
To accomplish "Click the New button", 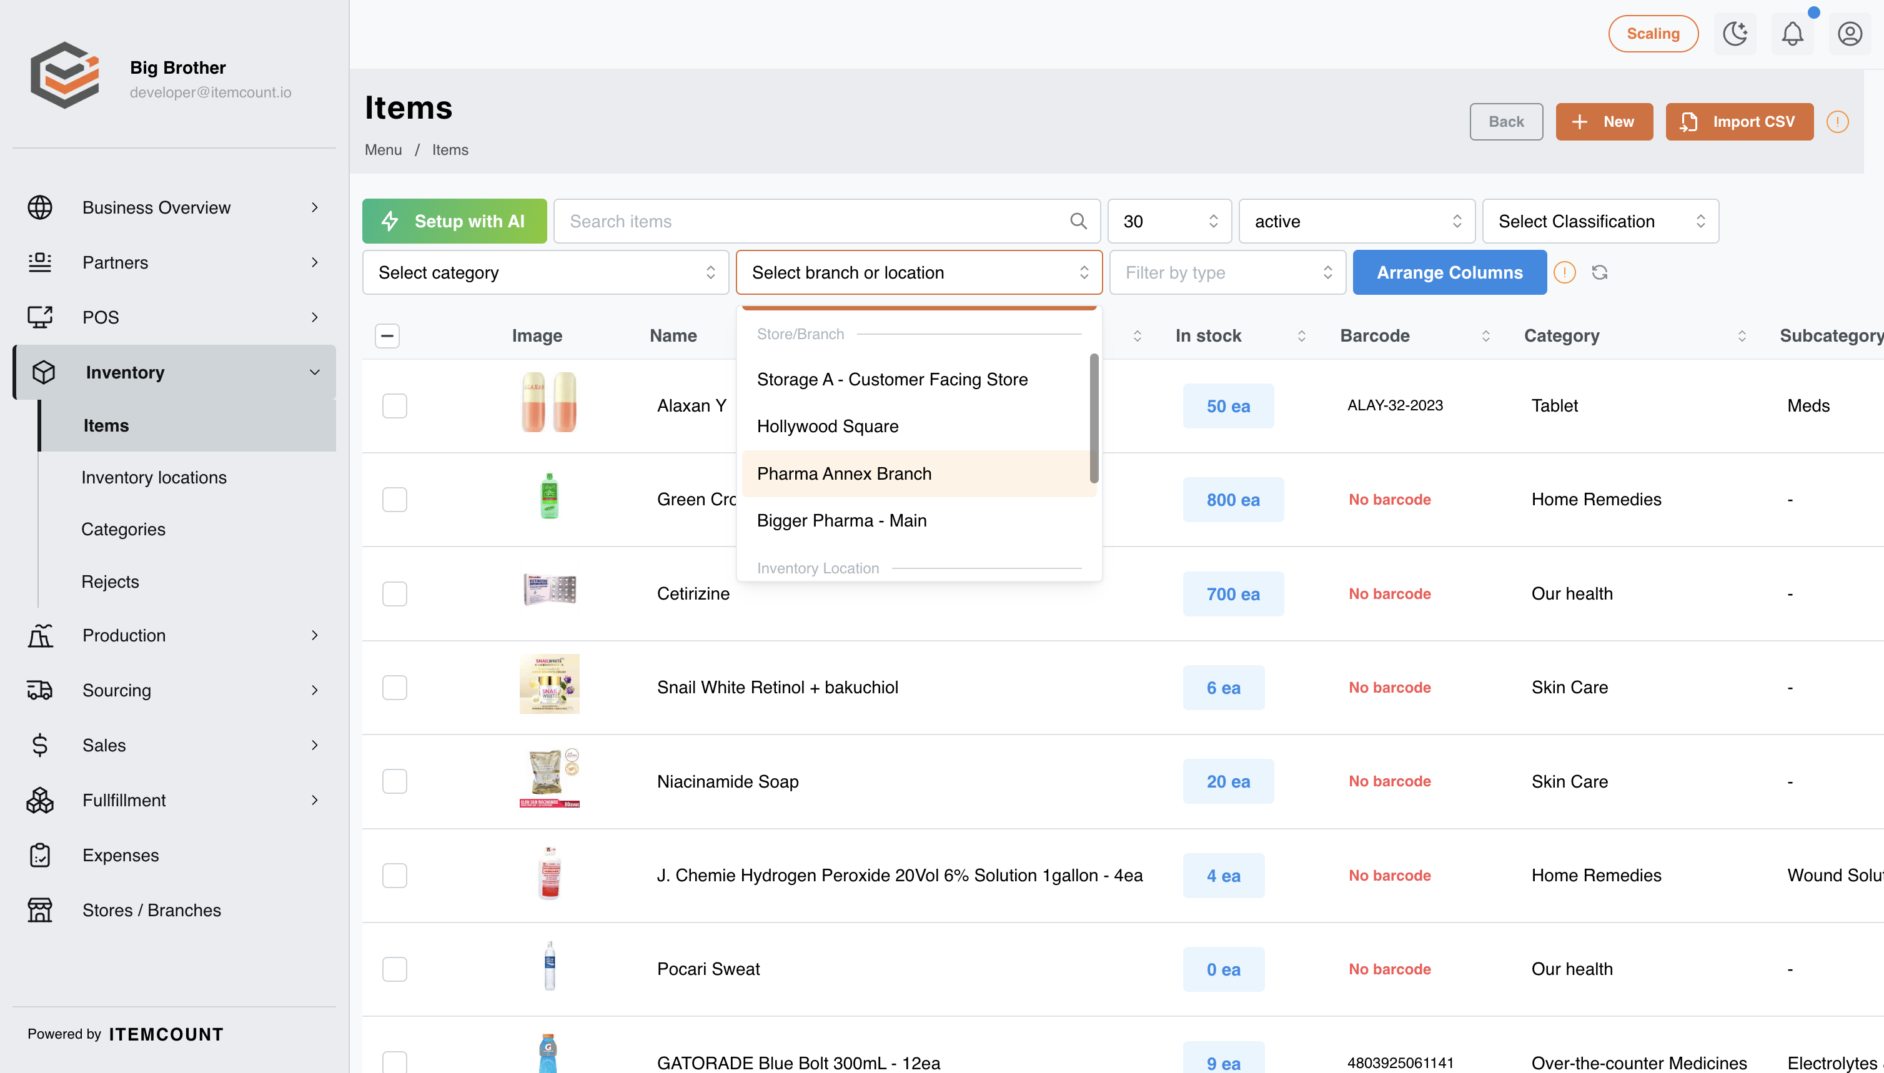I will [1605, 122].
